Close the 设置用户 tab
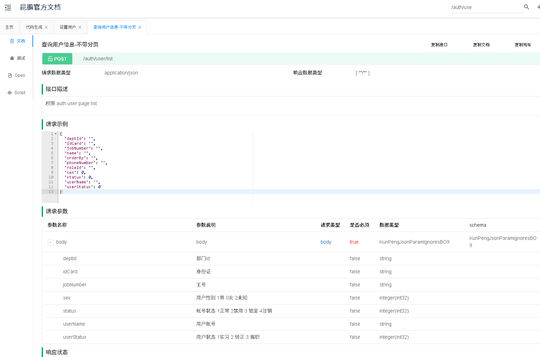 point(80,27)
